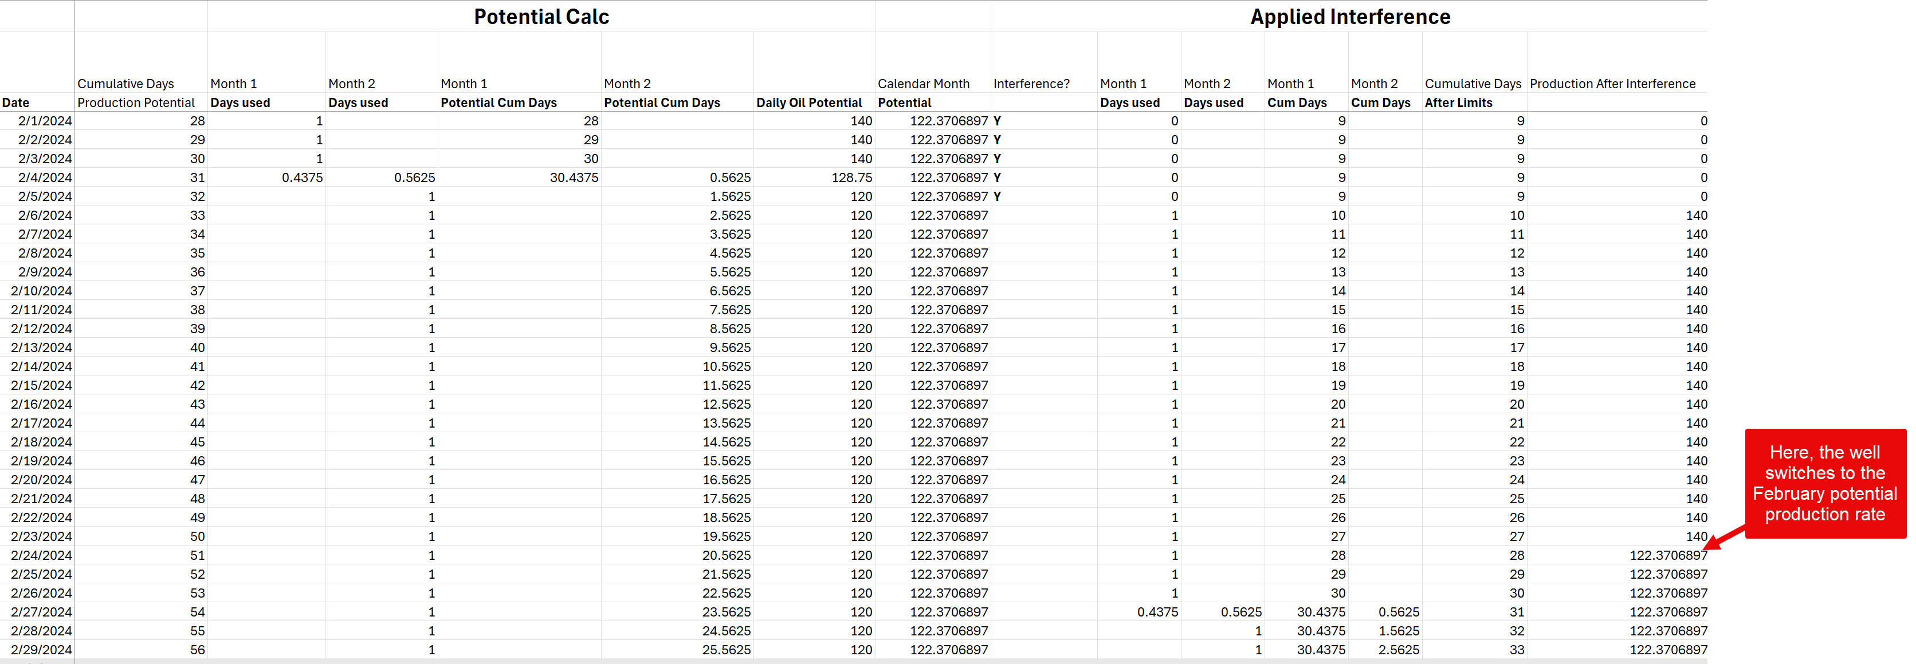Select the 25.5625 Month 2 Potential Cum Days cell
This screenshot has width=1916, height=664.
point(726,650)
